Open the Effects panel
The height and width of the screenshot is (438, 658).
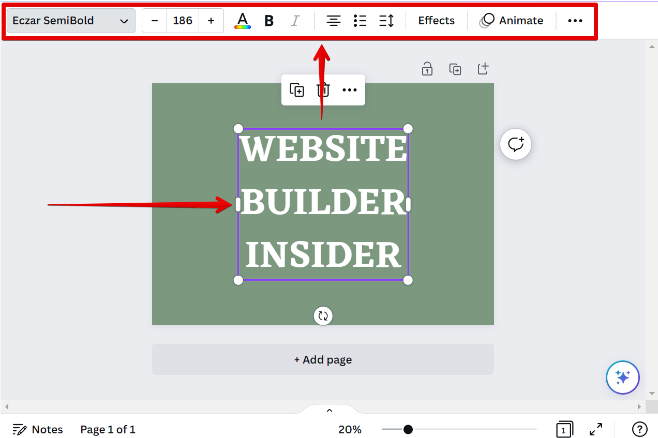pyautogui.click(x=436, y=21)
